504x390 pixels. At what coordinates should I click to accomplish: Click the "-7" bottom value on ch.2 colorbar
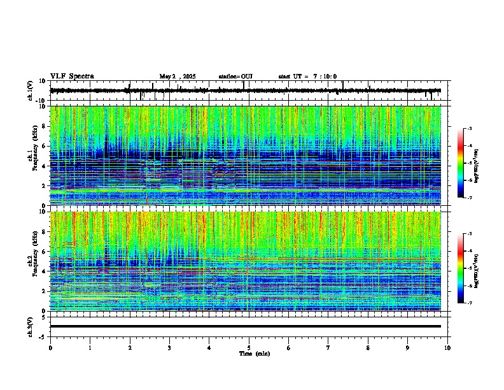coord(470,303)
